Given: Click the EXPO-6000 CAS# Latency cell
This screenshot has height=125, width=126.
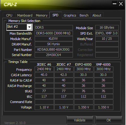Looking at the screenshot, I should [x=83, y=75].
